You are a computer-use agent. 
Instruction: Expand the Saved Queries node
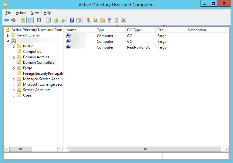click(8, 36)
